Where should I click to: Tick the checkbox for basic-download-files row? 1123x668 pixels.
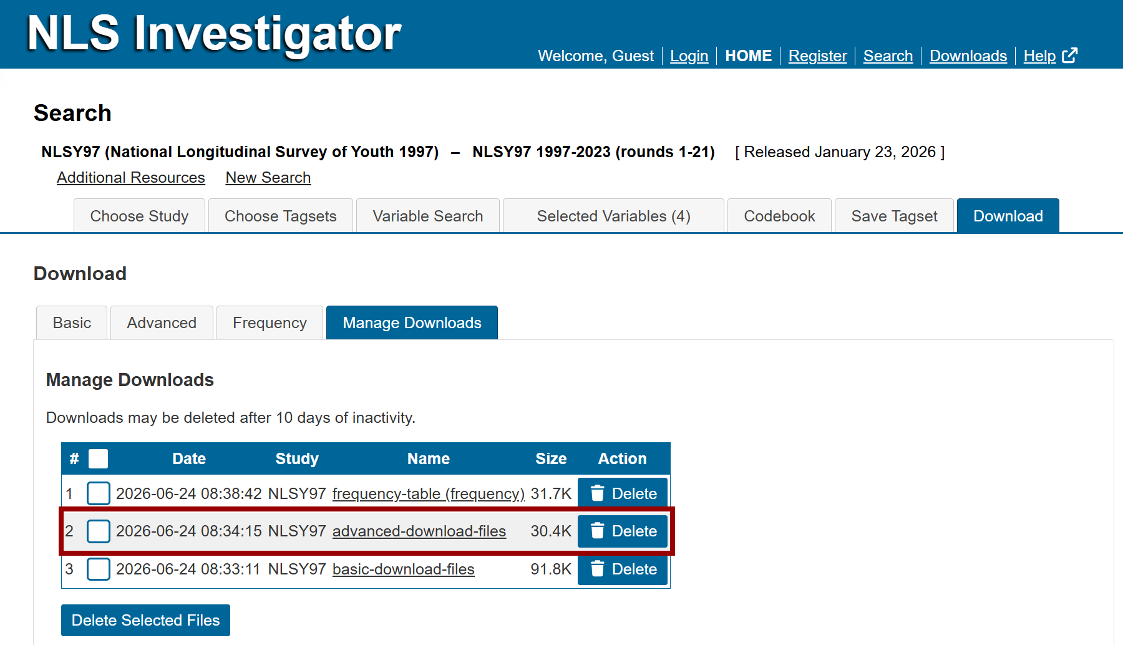coord(99,569)
